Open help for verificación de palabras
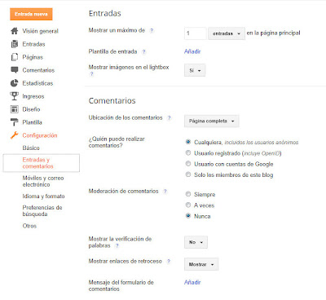 point(117,245)
